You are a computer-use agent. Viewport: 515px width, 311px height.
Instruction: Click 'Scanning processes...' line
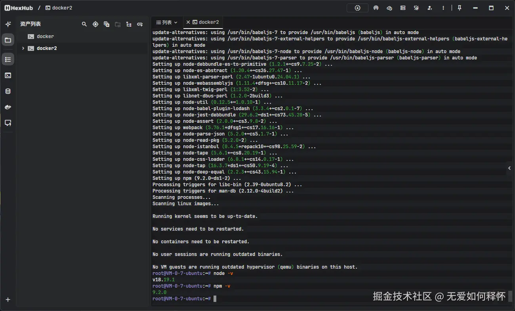(x=181, y=197)
